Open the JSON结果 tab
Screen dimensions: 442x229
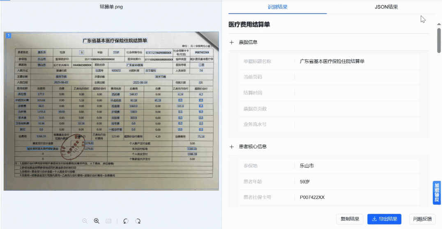(x=386, y=7)
